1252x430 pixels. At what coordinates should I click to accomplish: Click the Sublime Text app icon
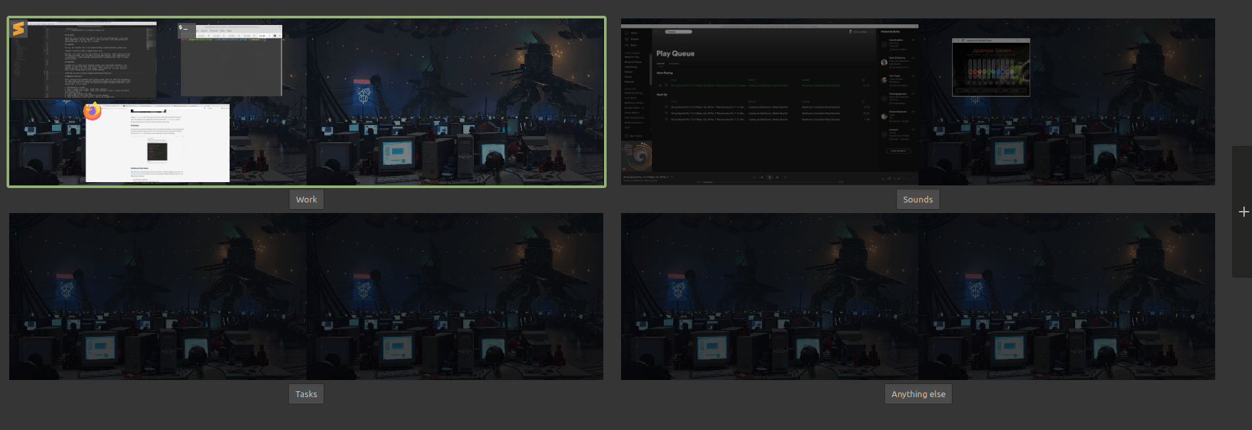[x=18, y=29]
